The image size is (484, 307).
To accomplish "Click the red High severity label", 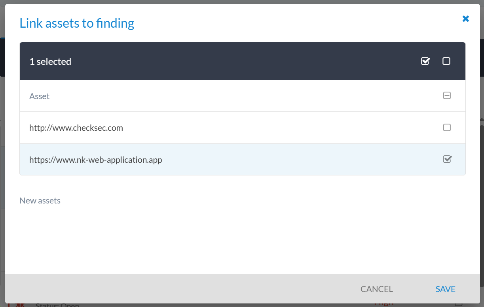I will pyautogui.click(x=383, y=305).
